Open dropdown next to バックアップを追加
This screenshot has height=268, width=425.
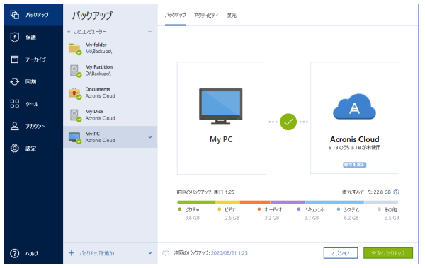click(x=150, y=253)
